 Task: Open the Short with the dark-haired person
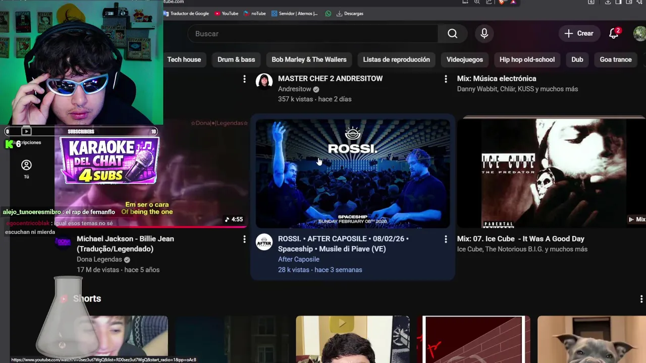pos(353,339)
